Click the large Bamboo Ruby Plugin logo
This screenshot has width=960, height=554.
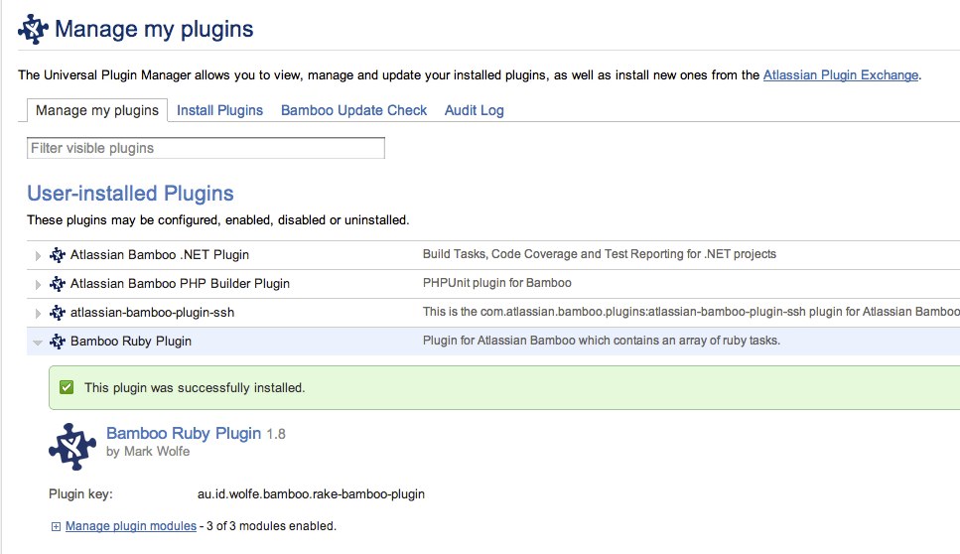(72, 446)
